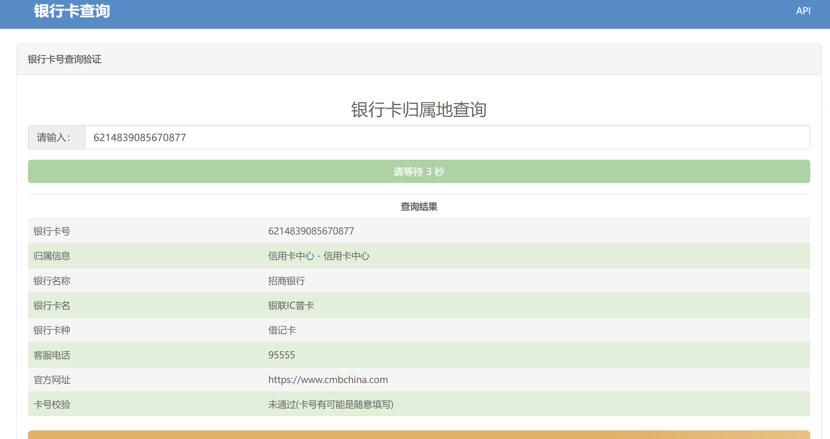830x439 pixels.
Task: Select the 银行卡号 result value 6214839085670877
Action: [311, 231]
